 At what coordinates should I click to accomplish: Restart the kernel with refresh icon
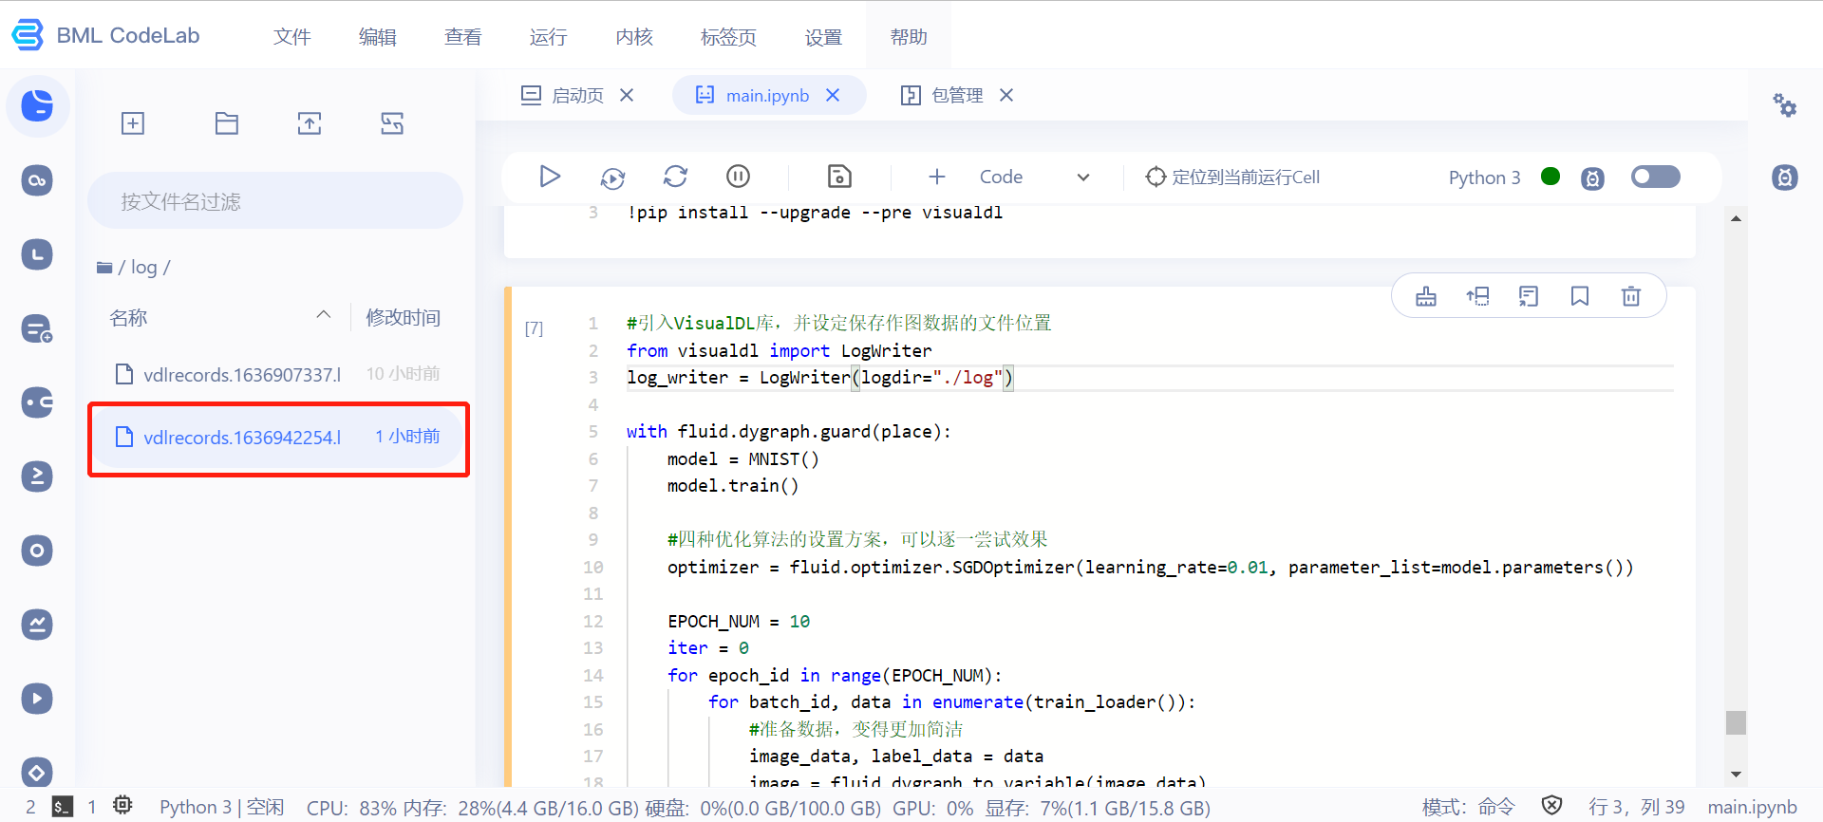point(675,177)
